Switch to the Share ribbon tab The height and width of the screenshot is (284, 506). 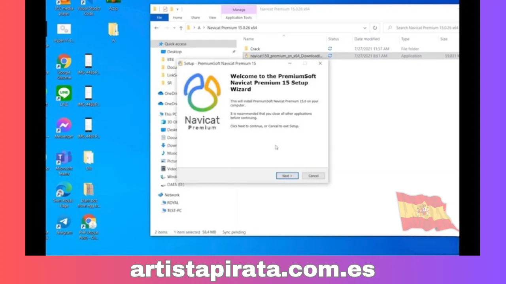pos(195,18)
